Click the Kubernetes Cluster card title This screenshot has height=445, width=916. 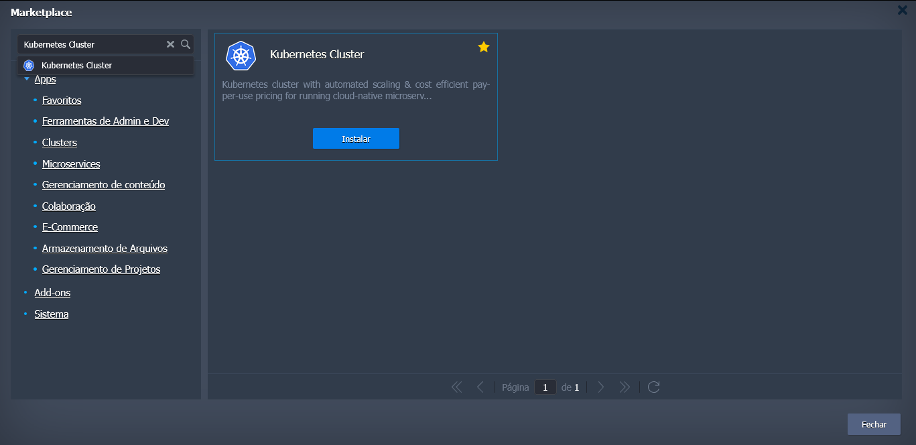point(317,54)
